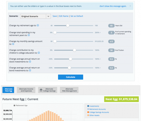Viewport: 141px width, 121px height.
Task: Open info icon for stock investments return
Action: click(x=30, y=62)
